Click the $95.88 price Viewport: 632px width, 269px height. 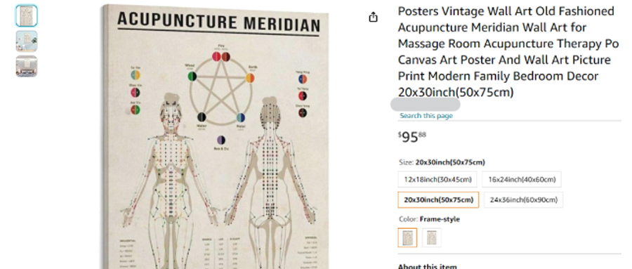pyautogui.click(x=412, y=137)
